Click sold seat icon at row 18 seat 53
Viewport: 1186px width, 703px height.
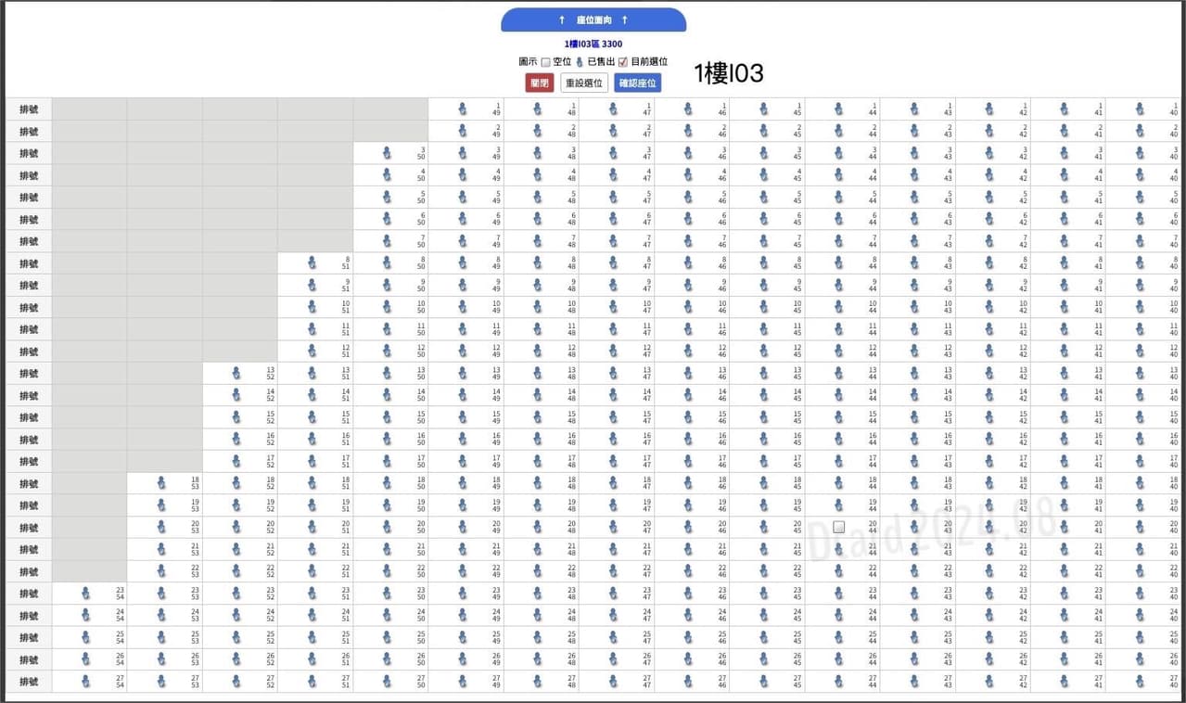161,483
